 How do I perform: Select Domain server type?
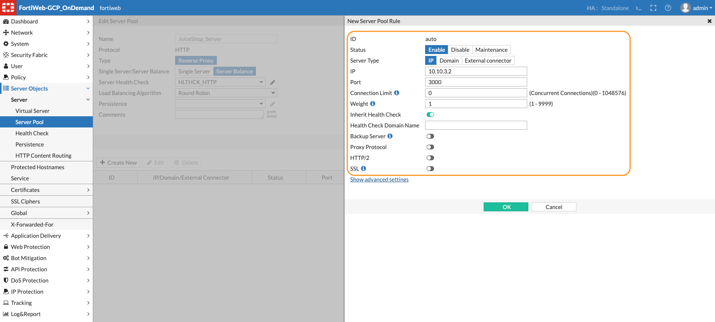[x=449, y=60]
